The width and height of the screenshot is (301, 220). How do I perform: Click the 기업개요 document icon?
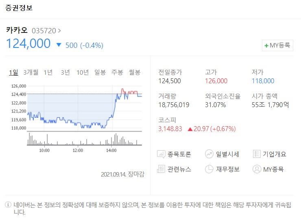257,154
